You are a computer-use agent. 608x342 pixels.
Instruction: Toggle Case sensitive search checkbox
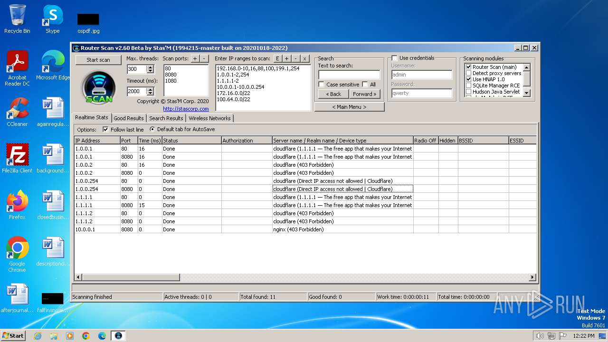(321, 85)
